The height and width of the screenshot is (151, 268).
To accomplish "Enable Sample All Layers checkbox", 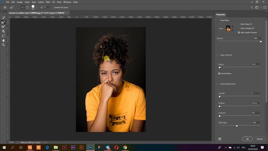I will click(x=53, y=8).
